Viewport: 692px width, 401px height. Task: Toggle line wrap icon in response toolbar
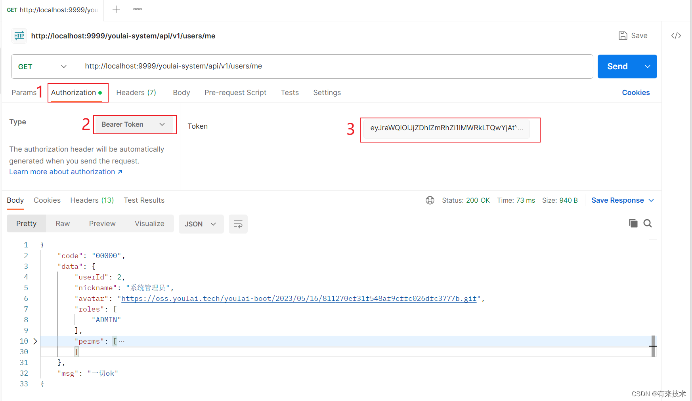[x=238, y=224]
